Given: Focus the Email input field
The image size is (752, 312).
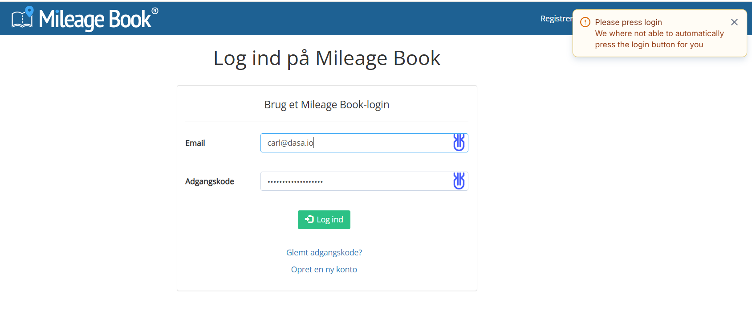Looking at the screenshot, I should tap(364, 143).
